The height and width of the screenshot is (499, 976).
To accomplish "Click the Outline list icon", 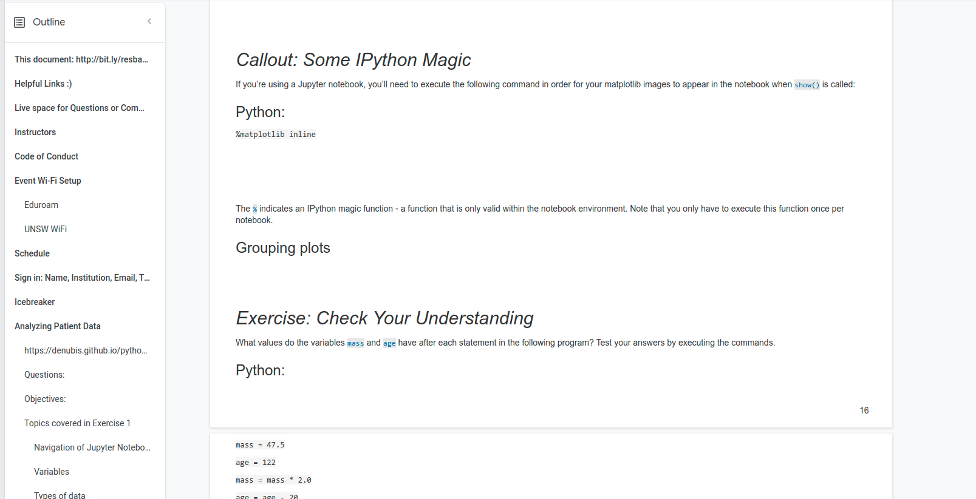I will pyautogui.click(x=19, y=22).
